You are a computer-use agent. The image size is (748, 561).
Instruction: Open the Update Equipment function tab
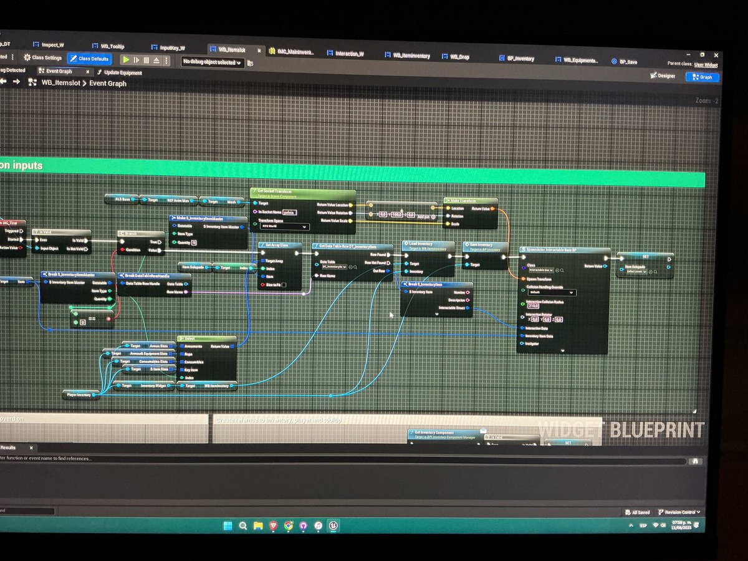pyautogui.click(x=119, y=72)
